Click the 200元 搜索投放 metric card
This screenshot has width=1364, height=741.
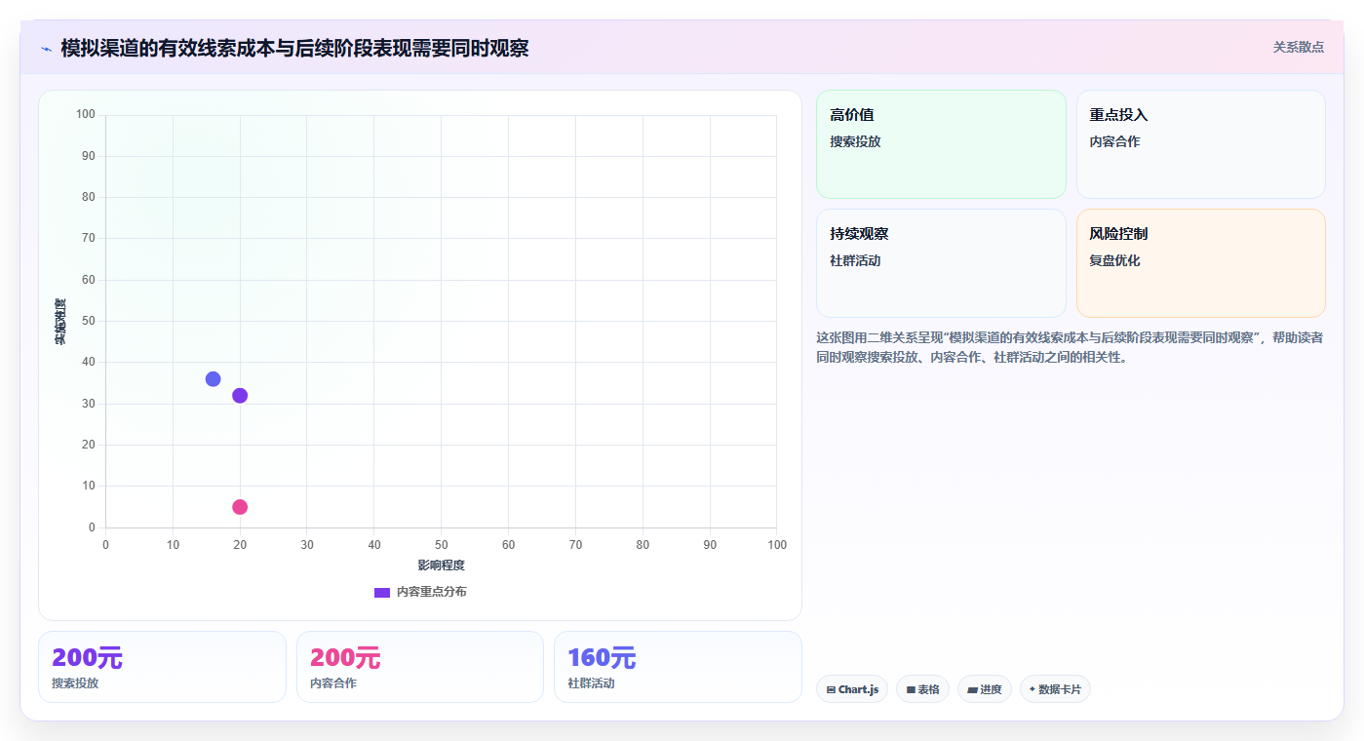162,667
